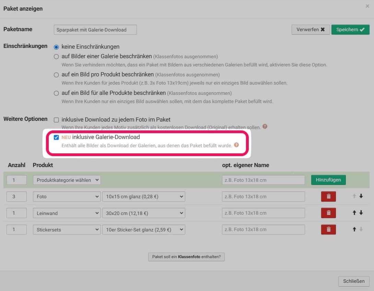374x291 pixels.
Task: Open help icon for Galerie-Download option
Action: click(236, 145)
